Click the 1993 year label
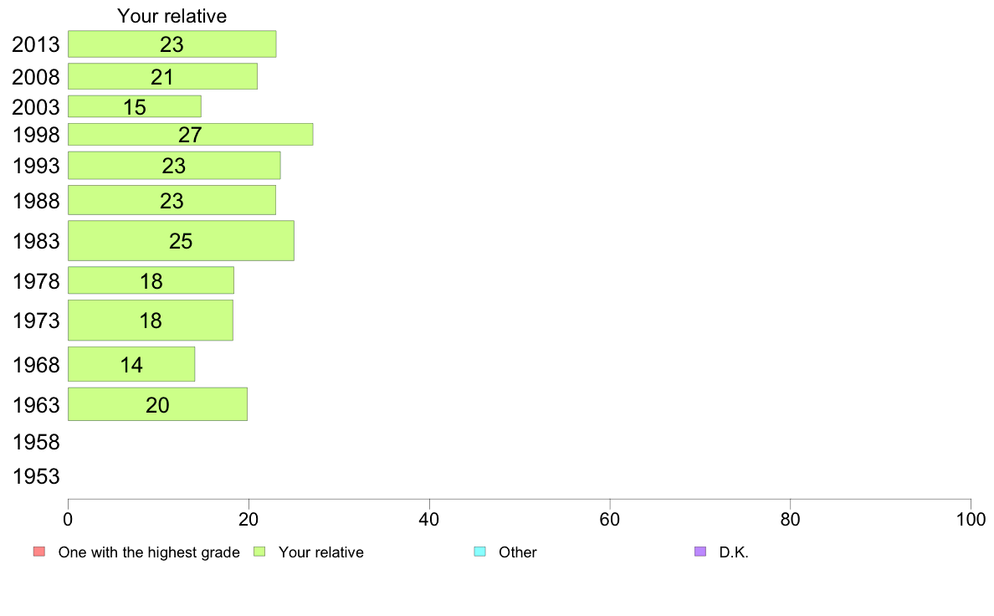This screenshot has height=616, width=994. (36, 166)
